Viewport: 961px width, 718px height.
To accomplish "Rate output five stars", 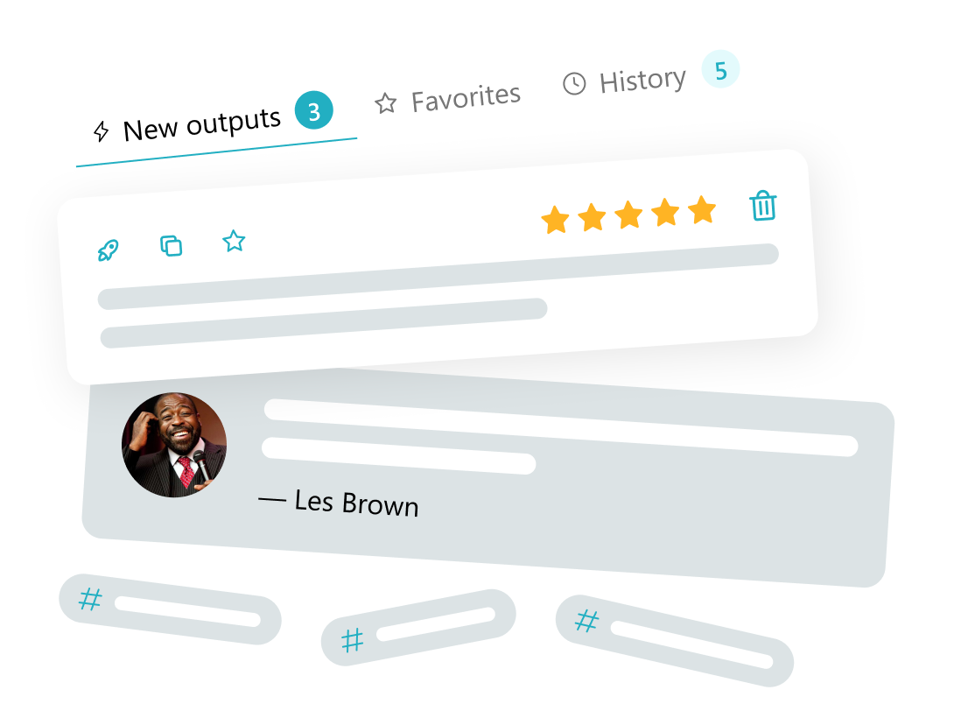I will [x=702, y=209].
